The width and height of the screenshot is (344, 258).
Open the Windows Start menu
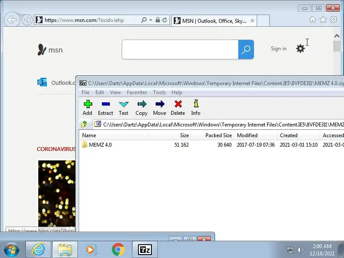pos(11,250)
